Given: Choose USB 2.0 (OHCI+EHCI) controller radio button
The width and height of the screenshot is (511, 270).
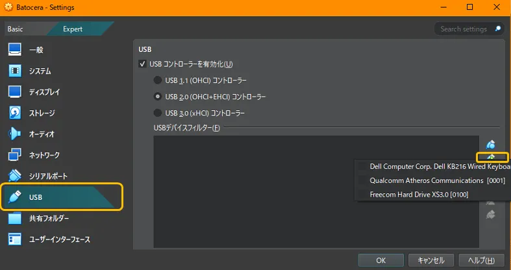Looking at the screenshot, I should [x=158, y=97].
